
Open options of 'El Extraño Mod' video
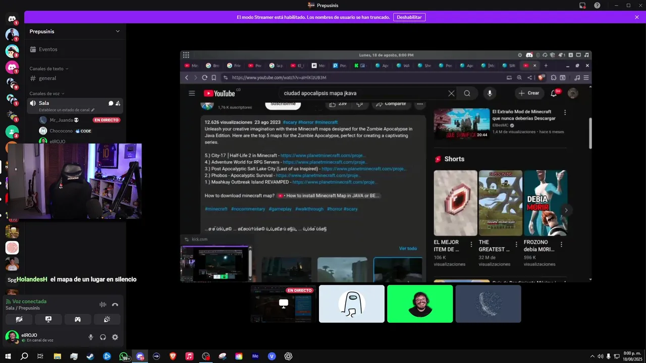565,112
